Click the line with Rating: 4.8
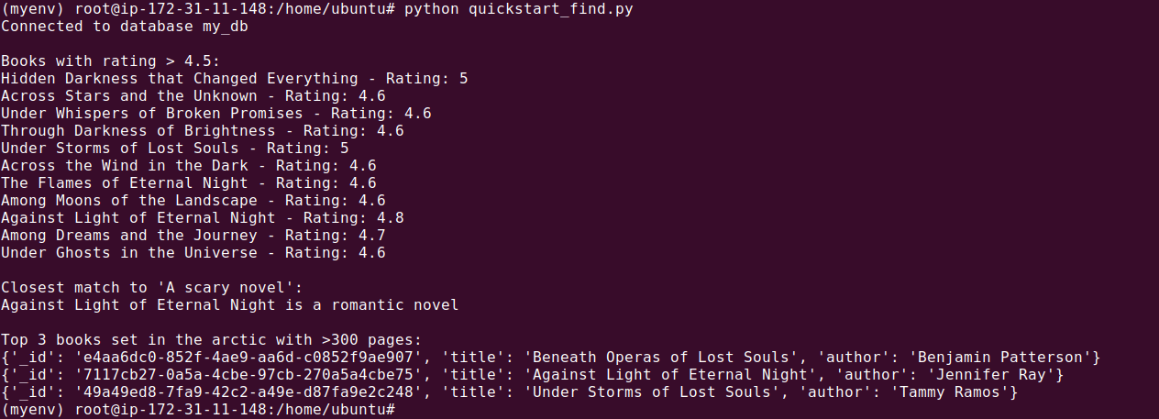This screenshot has width=1159, height=419. [202, 218]
